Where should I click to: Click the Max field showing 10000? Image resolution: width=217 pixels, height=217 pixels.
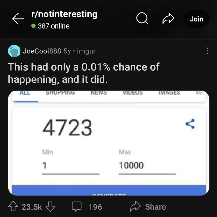tap(147, 168)
